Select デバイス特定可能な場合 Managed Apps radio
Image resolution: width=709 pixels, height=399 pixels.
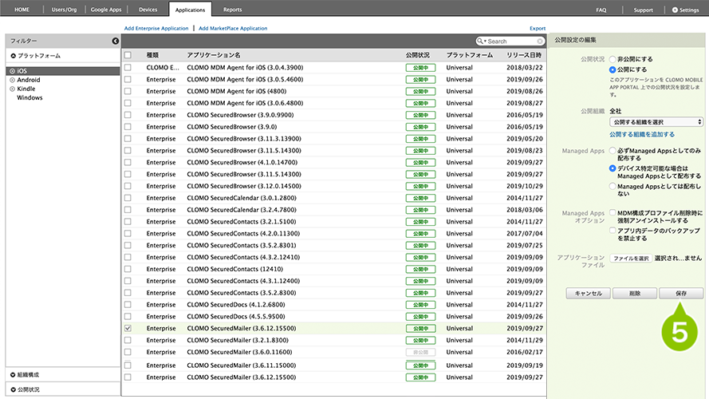pyautogui.click(x=612, y=168)
